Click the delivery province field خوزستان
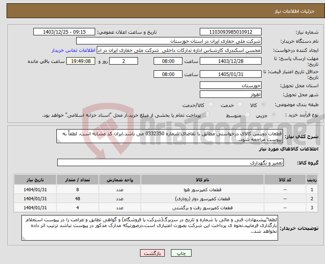The height and width of the screenshot is (264, 325). click(x=231, y=85)
